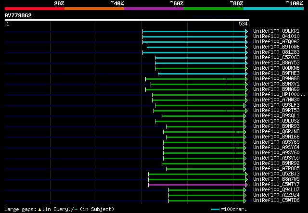This screenshot has height=213, width=308.
Task: Click the UniRef100_B9NAG8 label
Action: coord(276,79)
